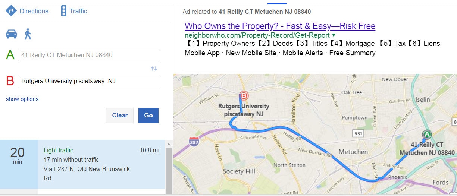Viewport: 457px width, 196px height.
Task: Select the 20 min route result
Action: [82, 164]
